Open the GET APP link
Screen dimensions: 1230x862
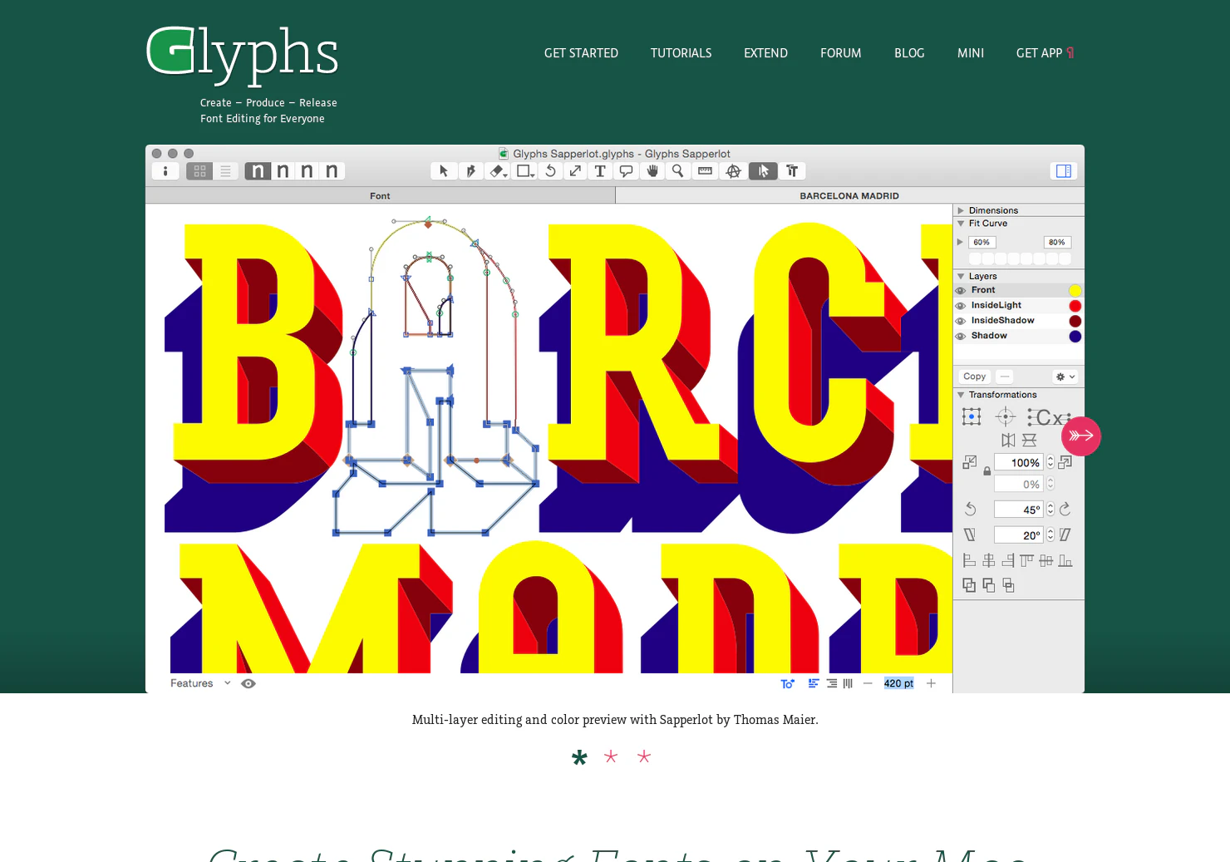[x=1040, y=52]
